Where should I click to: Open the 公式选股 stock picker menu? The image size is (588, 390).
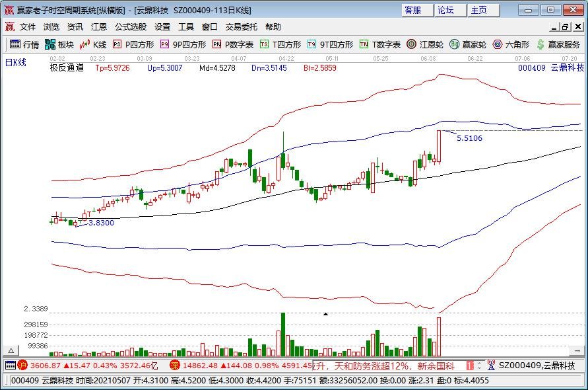coord(131,26)
